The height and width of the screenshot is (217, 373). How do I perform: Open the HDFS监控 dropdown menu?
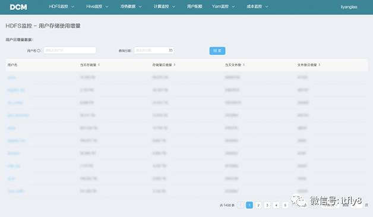coord(62,7)
